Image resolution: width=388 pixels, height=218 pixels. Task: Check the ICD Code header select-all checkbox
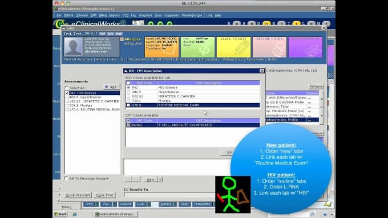(128, 83)
